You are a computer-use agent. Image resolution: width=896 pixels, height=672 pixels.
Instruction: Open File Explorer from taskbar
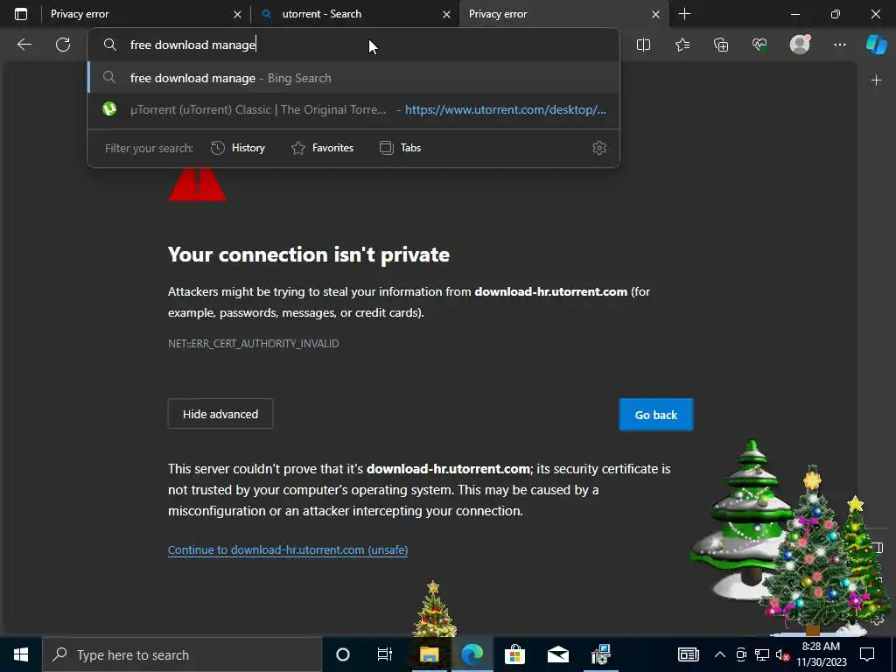(x=429, y=654)
